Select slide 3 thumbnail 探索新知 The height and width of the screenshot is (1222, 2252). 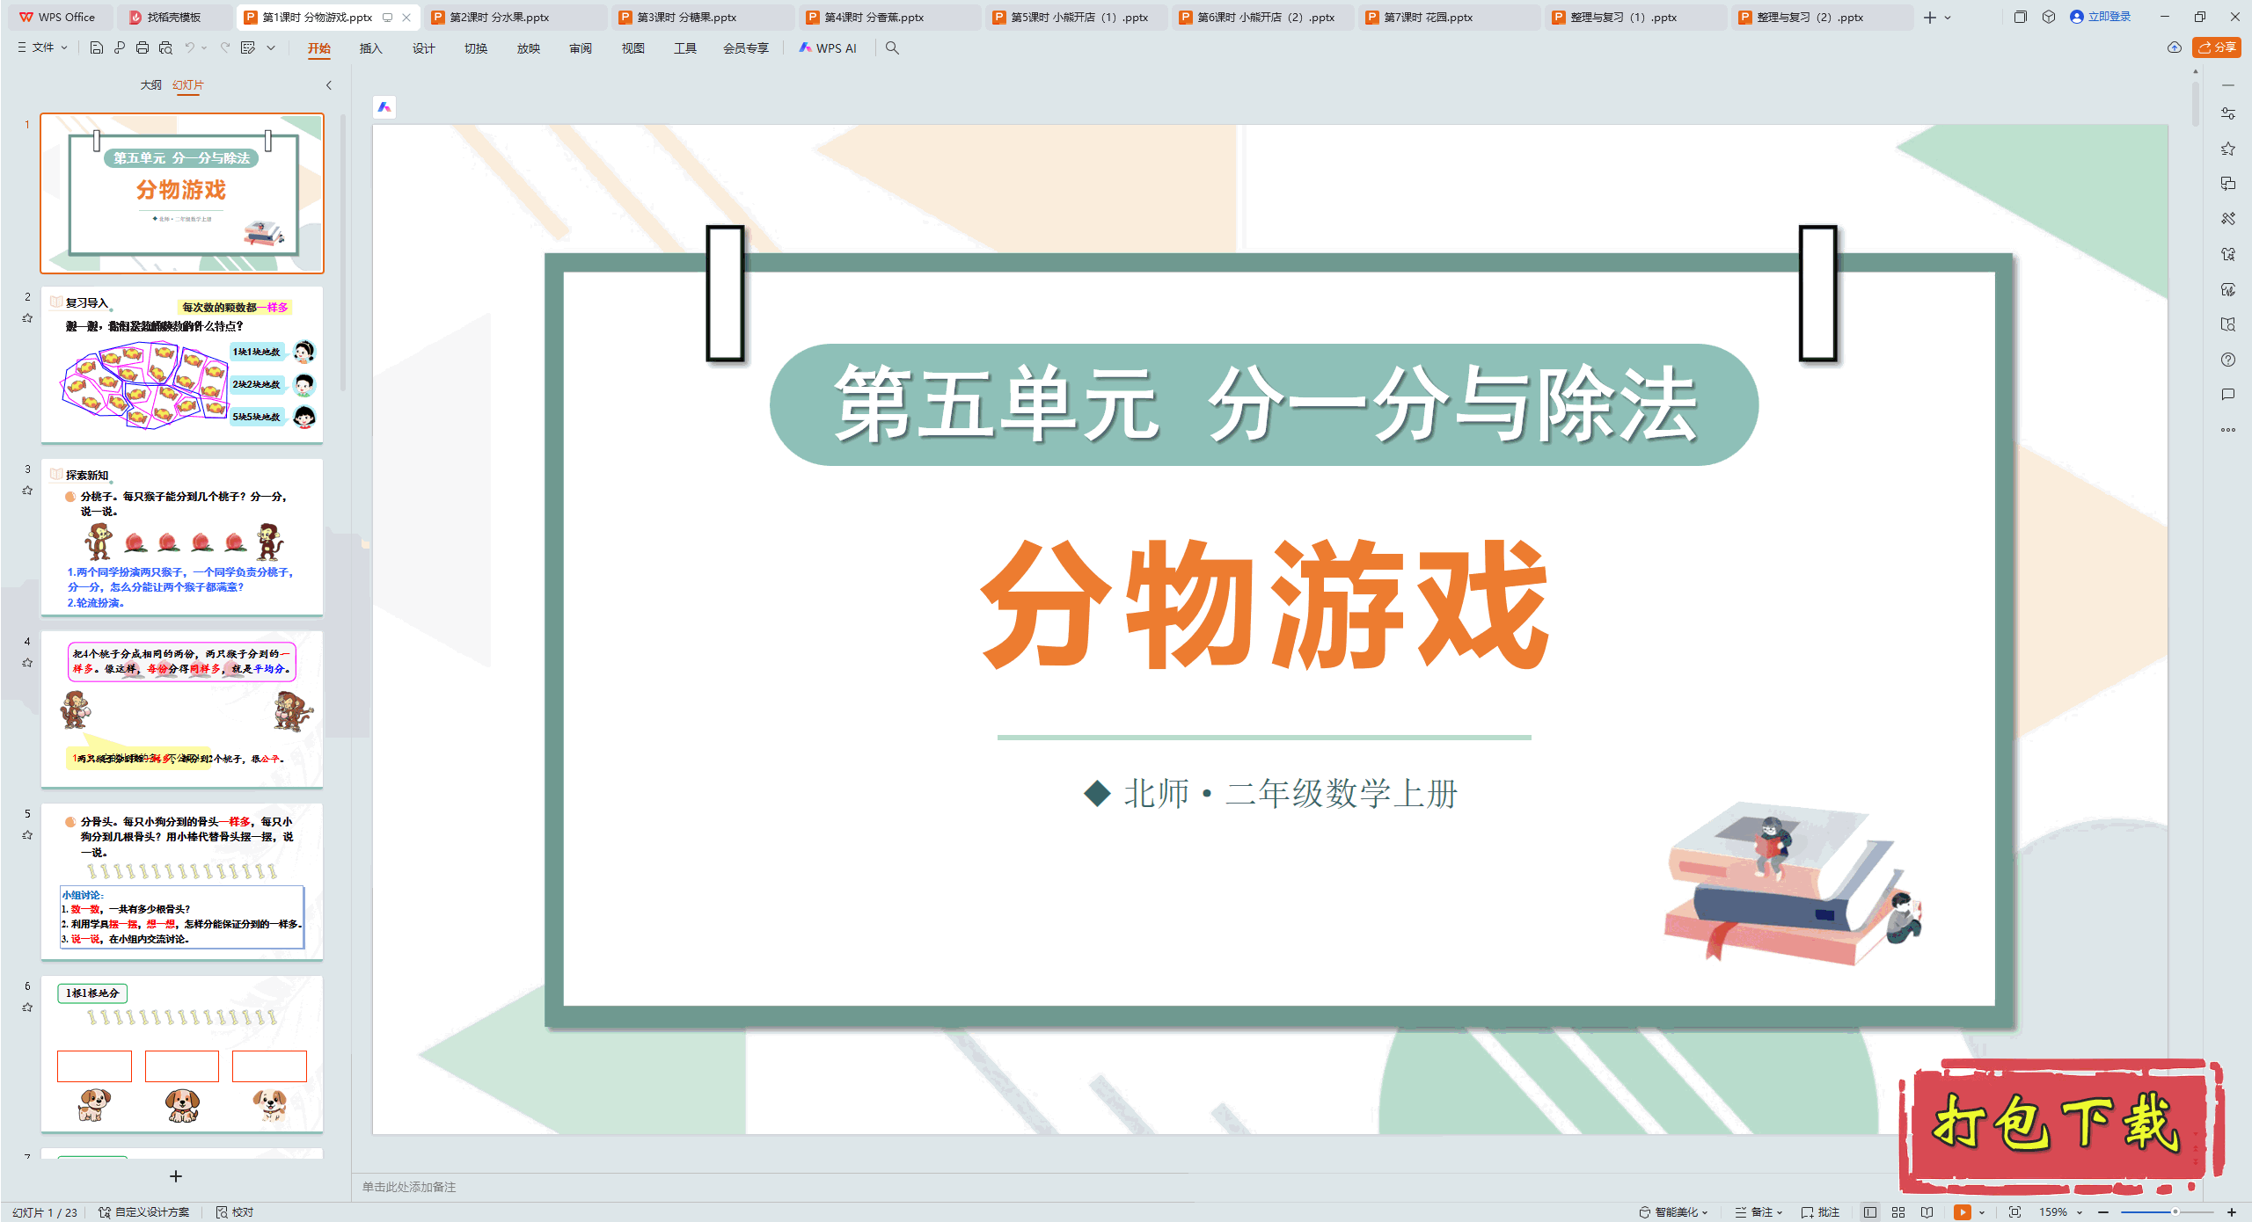pyautogui.click(x=182, y=536)
